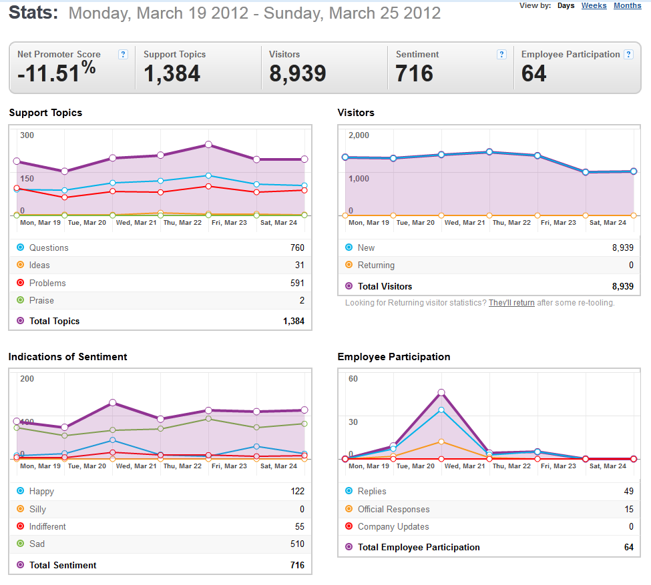Click Total Topics peak point on Fri, Mar 23
This screenshot has height=585, width=651.
point(208,144)
